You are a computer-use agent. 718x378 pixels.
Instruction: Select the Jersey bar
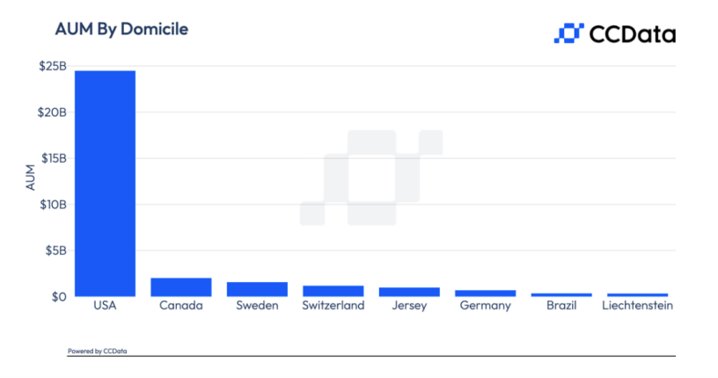[x=409, y=292]
